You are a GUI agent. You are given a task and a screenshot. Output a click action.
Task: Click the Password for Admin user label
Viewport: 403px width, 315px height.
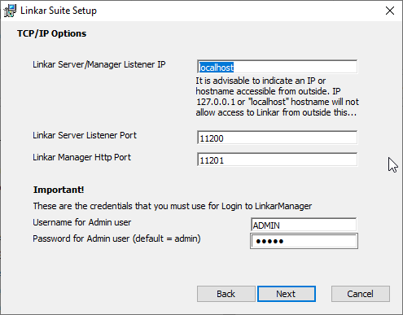tap(116, 238)
